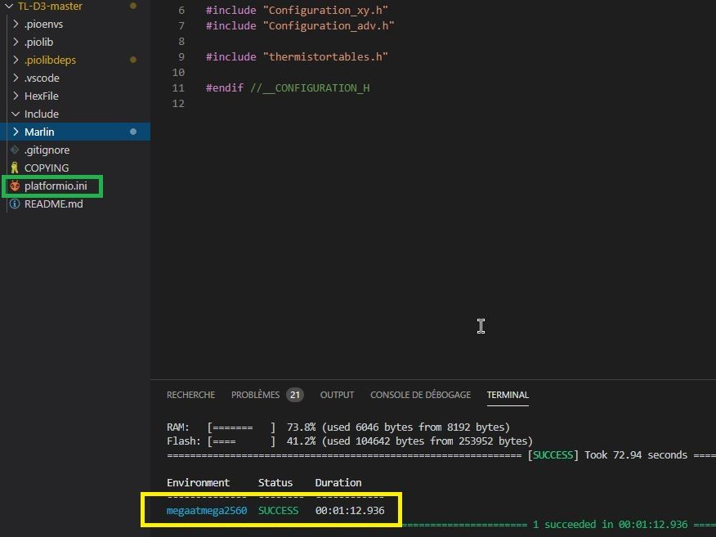Screen dimensions: 716x537
Task: Switch to the TERMINAL panel tab
Action: (508, 395)
